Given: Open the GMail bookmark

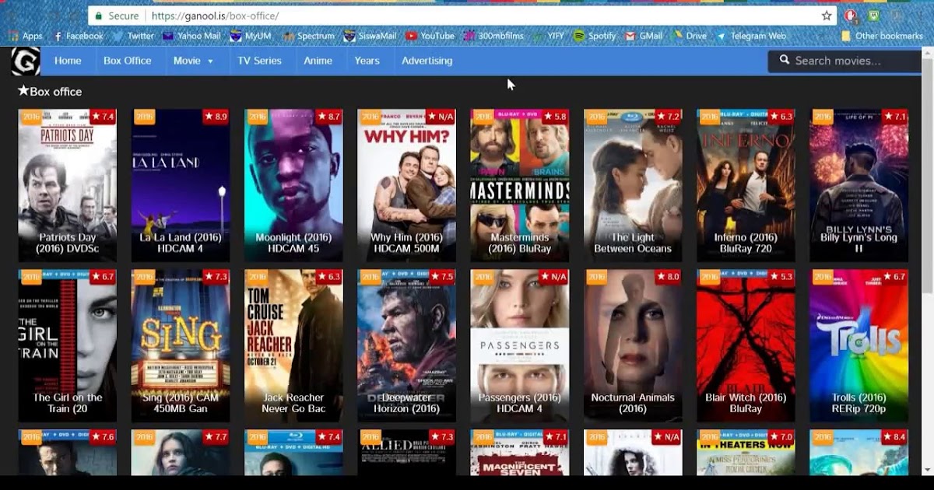Looking at the screenshot, I should pyautogui.click(x=644, y=36).
